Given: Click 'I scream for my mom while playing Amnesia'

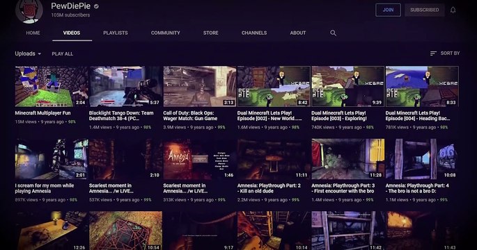Looking at the screenshot, I should tap(45, 188).
